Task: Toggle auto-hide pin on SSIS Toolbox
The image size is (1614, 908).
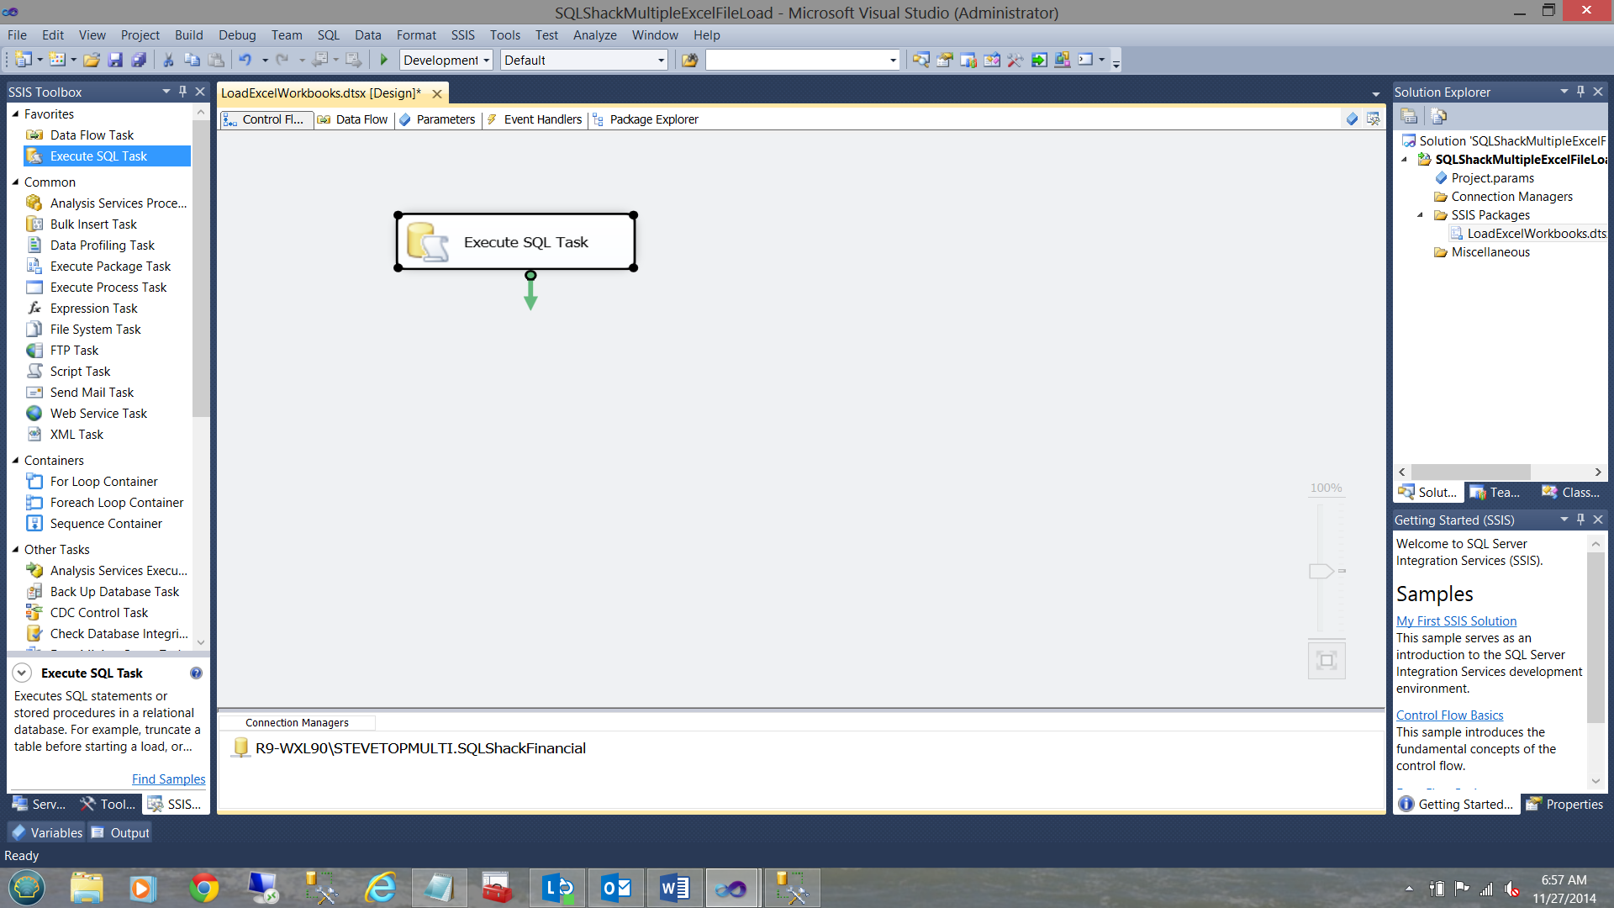Action: tap(182, 92)
